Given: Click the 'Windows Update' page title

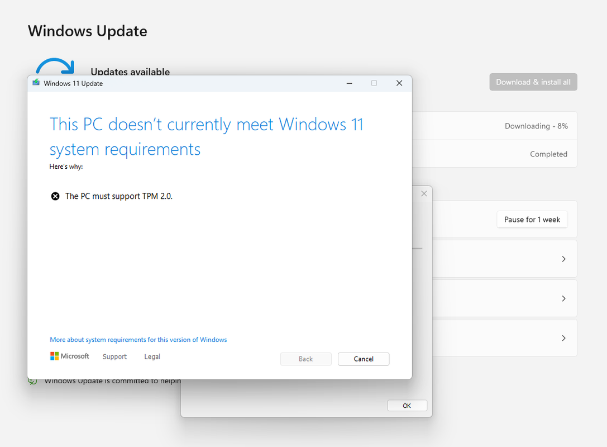Looking at the screenshot, I should coord(88,31).
